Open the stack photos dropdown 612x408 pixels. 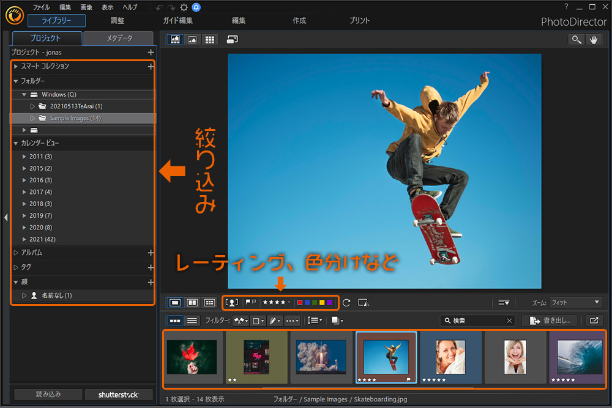coord(337,321)
